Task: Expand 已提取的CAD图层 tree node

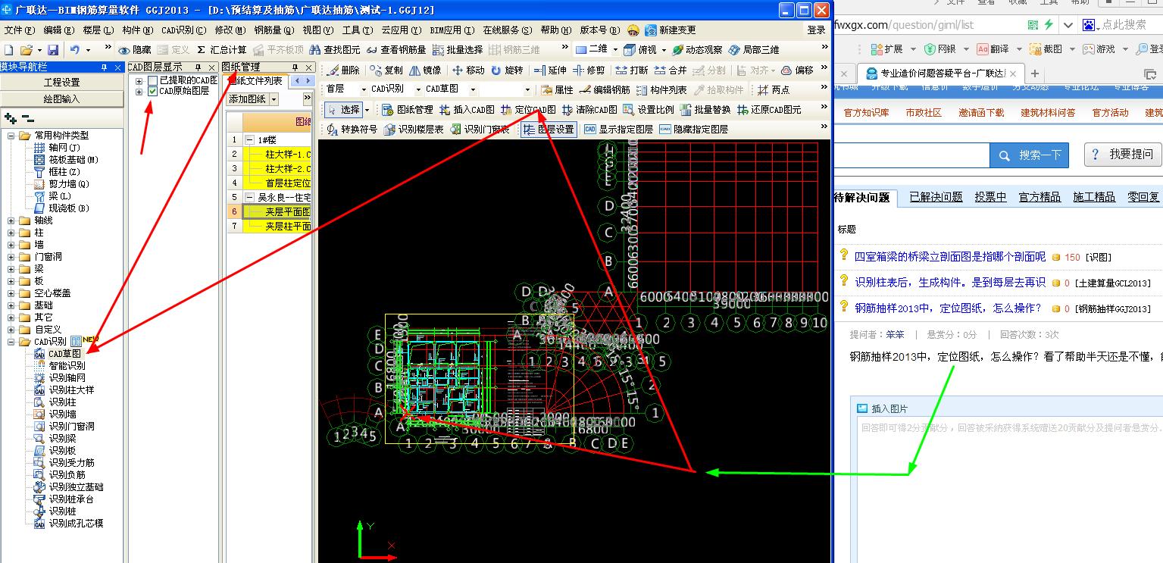Action: 139,80
